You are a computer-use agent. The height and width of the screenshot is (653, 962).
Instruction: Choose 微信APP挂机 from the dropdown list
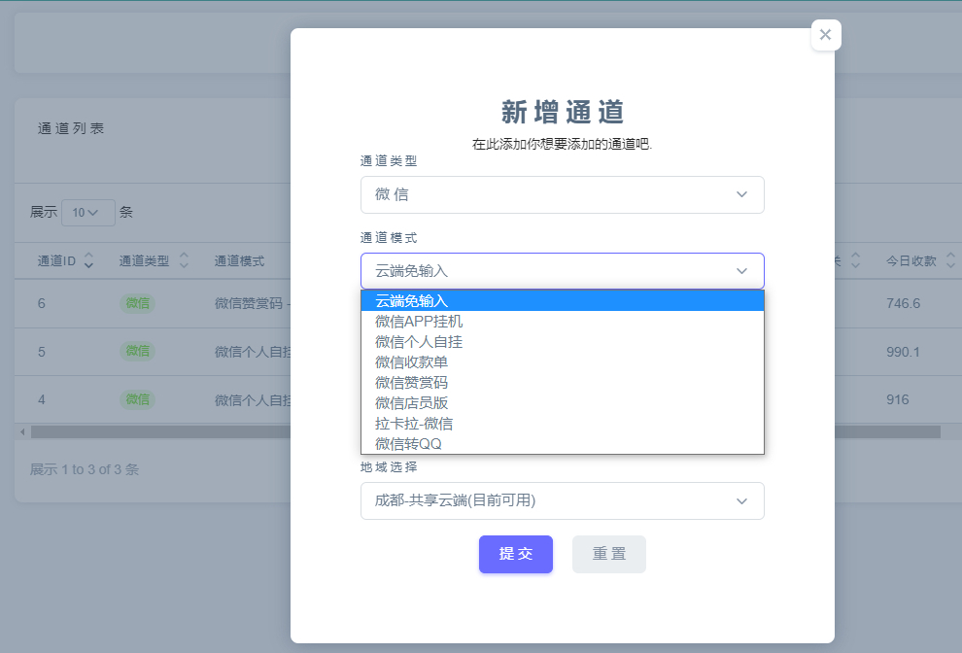(562, 321)
